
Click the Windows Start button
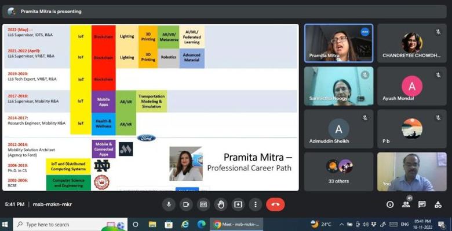(6, 224)
